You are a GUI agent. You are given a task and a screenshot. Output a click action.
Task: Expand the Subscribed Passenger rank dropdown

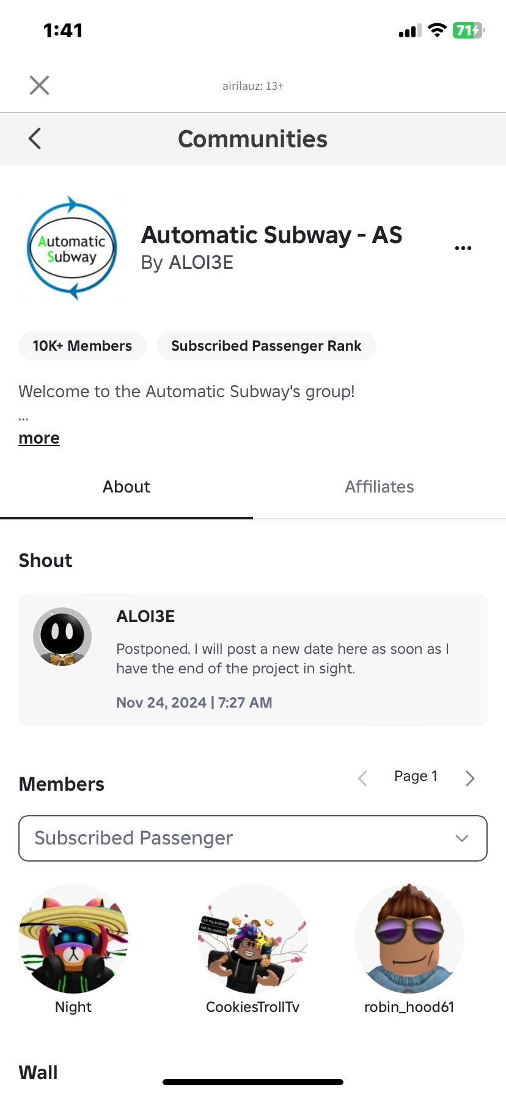pos(253,838)
